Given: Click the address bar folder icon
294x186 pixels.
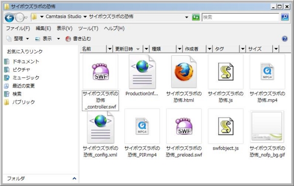Looking at the screenshot, I should 34,17.
